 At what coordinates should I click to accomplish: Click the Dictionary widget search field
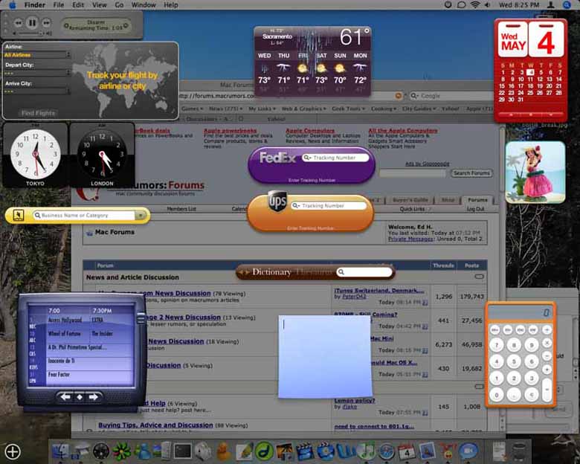pos(364,272)
